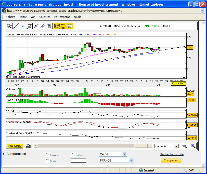
Task: Select the horizontal line drawing tool
Action: pos(23,26)
